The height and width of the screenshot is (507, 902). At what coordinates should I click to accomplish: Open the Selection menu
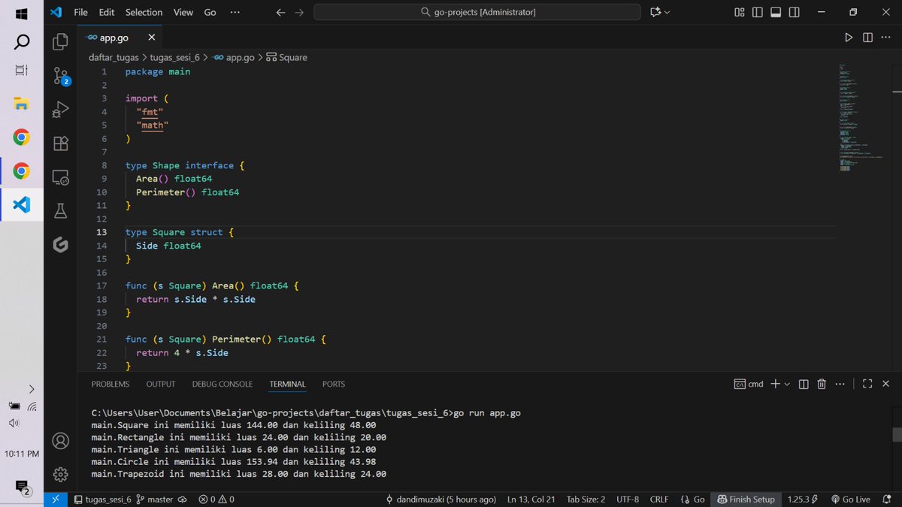(x=143, y=12)
